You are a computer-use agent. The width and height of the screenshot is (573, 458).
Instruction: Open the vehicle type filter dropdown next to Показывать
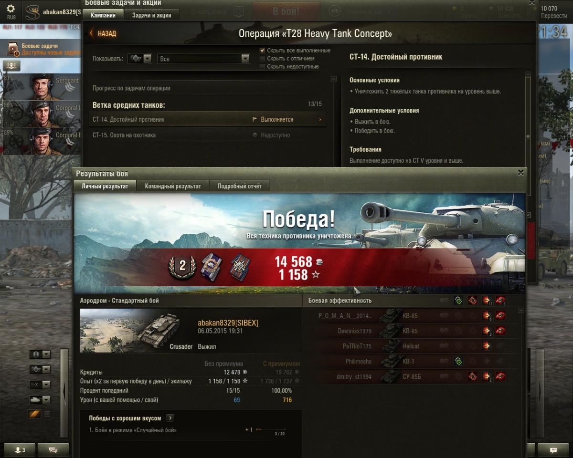[x=140, y=59]
